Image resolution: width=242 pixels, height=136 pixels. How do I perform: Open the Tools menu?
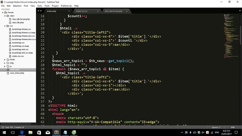pos(47,6)
